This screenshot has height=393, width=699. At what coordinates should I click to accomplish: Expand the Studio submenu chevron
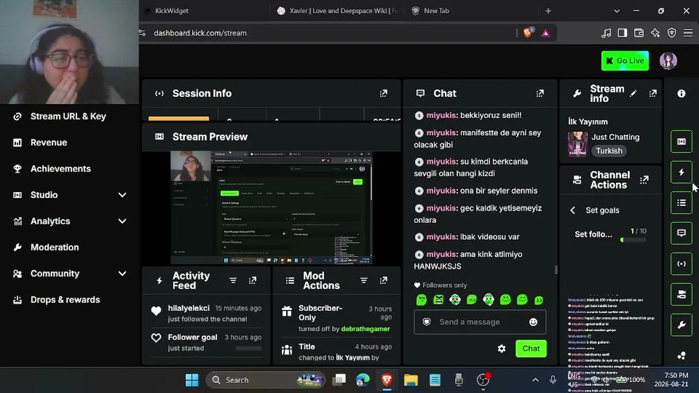pos(122,195)
